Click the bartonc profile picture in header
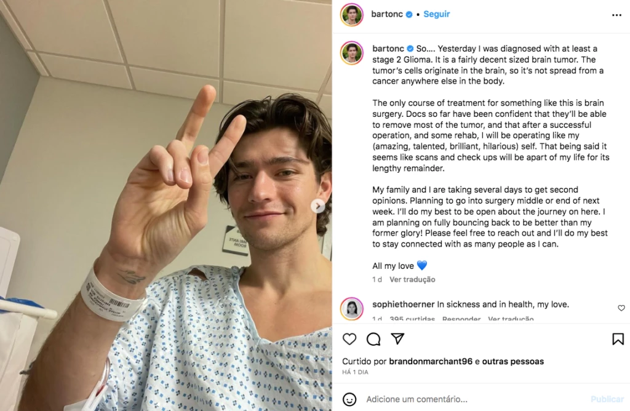630x411 pixels. point(351,15)
